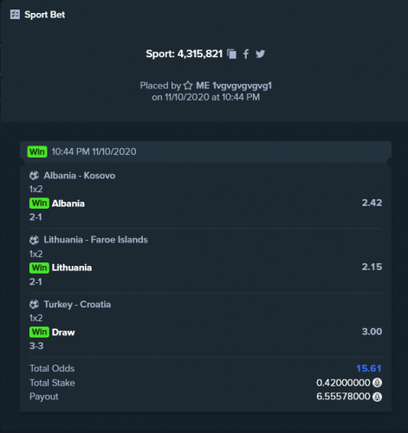Share the bet on Twitter
The width and height of the screenshot is (408, 433).
pyautogui.click(x=260, y=54)
